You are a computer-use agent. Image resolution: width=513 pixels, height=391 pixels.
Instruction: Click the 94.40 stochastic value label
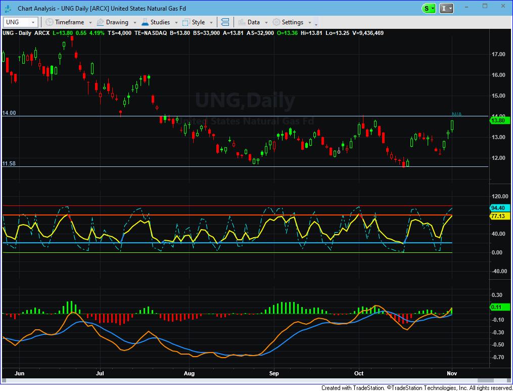(x=498, y=208)
